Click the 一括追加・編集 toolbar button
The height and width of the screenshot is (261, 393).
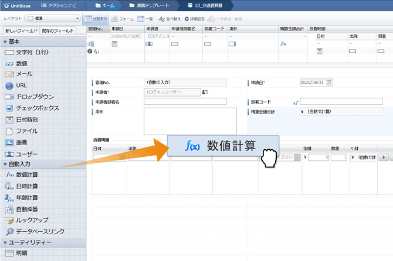tap(225, 19)
